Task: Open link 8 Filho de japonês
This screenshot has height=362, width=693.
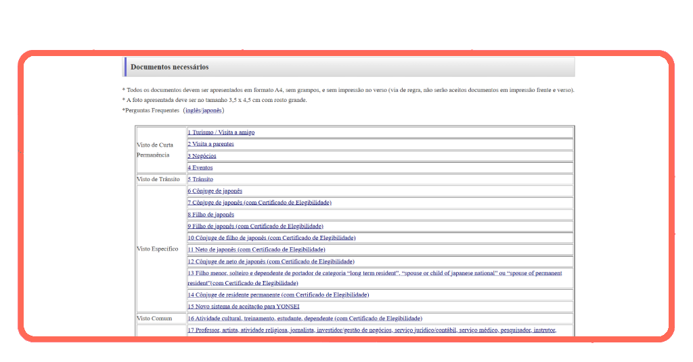Action: (211, 215)
